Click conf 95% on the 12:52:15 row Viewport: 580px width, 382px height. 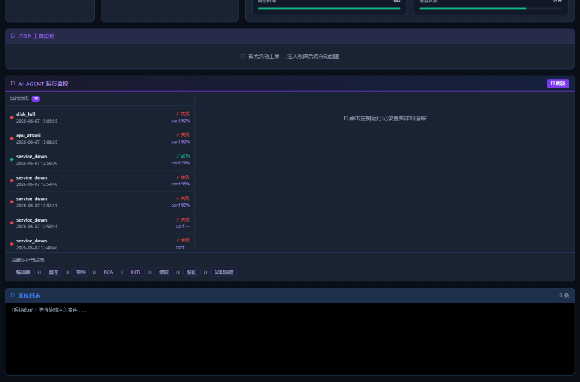click(181, 205)
